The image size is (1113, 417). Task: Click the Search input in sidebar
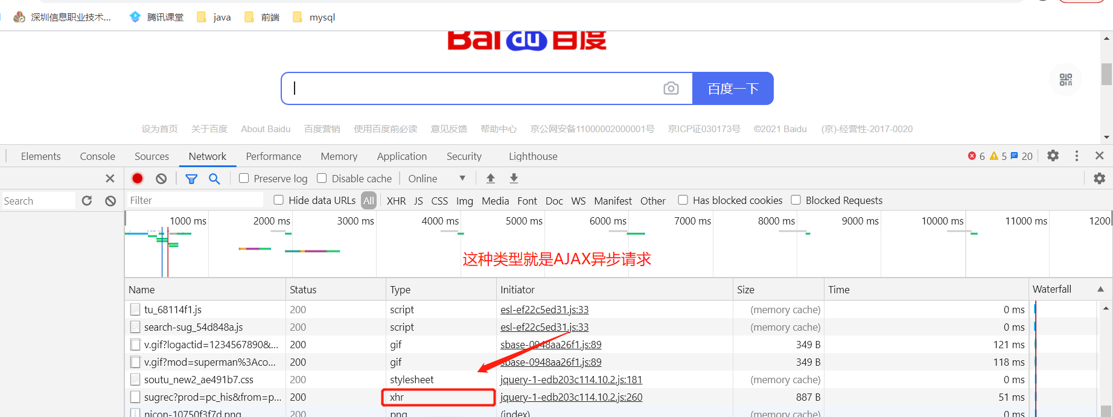point(38,201)
